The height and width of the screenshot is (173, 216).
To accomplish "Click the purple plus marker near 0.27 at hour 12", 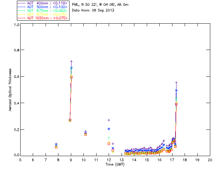I will [x=109, y=120].
